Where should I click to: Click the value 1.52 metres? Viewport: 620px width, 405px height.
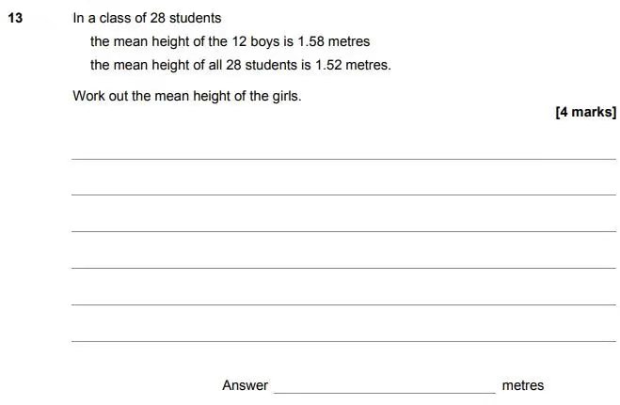pyautogui.click(x=353, y=65)
